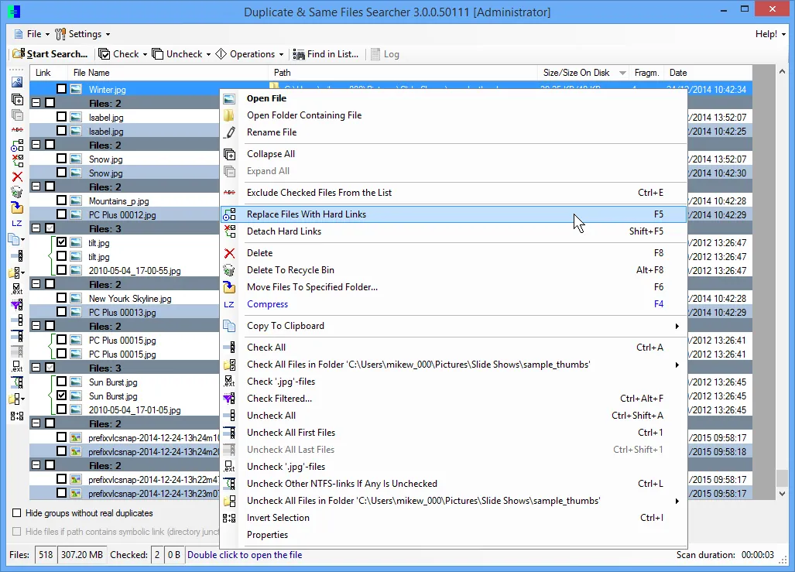Click the Log toolbar icon
Image resolution: width=795 pixels, height=572 pixels.
point(375,54)
